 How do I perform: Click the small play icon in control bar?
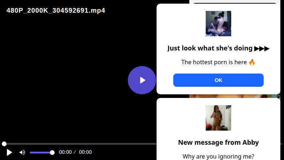[x=9, y=152]
